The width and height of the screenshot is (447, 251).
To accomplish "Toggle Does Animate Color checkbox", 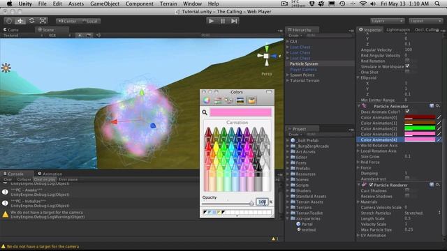I will 407,112.
